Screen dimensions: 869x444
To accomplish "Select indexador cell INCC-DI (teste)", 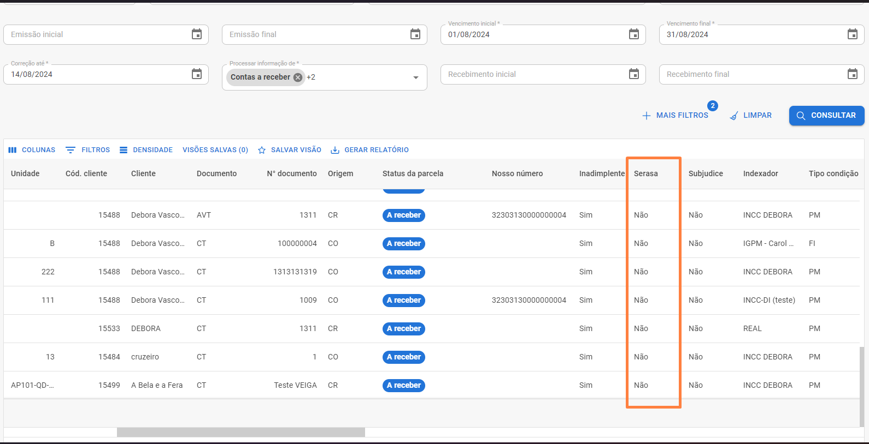I will 769,300.
